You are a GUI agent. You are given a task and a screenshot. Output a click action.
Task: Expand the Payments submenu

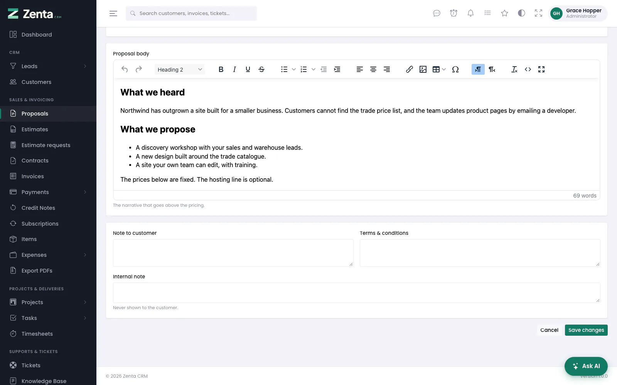[48, 192]
